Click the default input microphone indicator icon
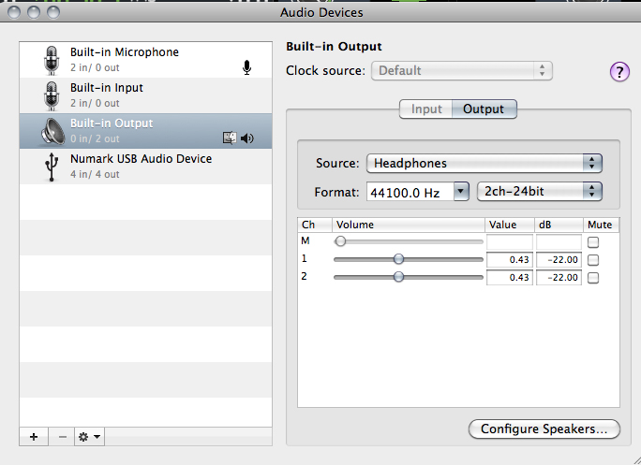This screenshot has width=641, height=465. pos(247,67)
